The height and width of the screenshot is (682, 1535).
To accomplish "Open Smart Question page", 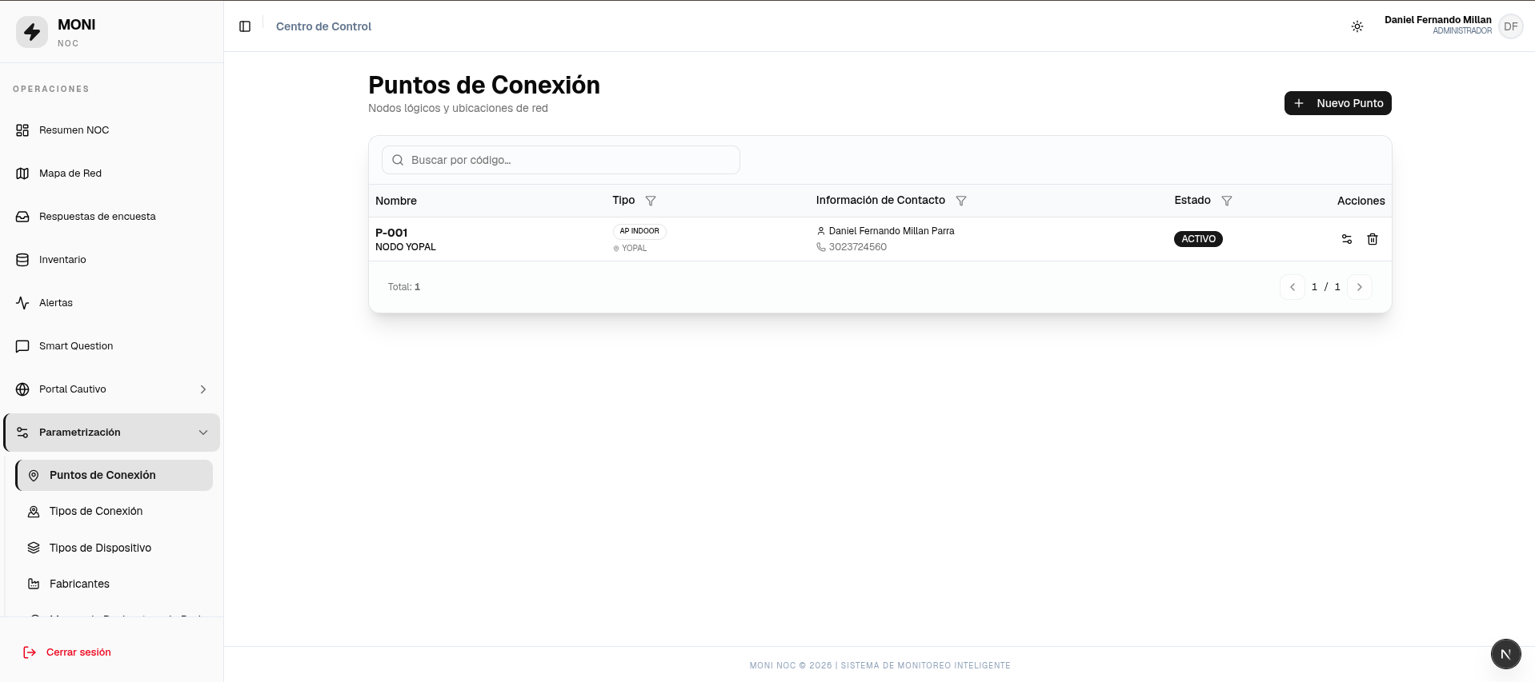I will (112, 346).
